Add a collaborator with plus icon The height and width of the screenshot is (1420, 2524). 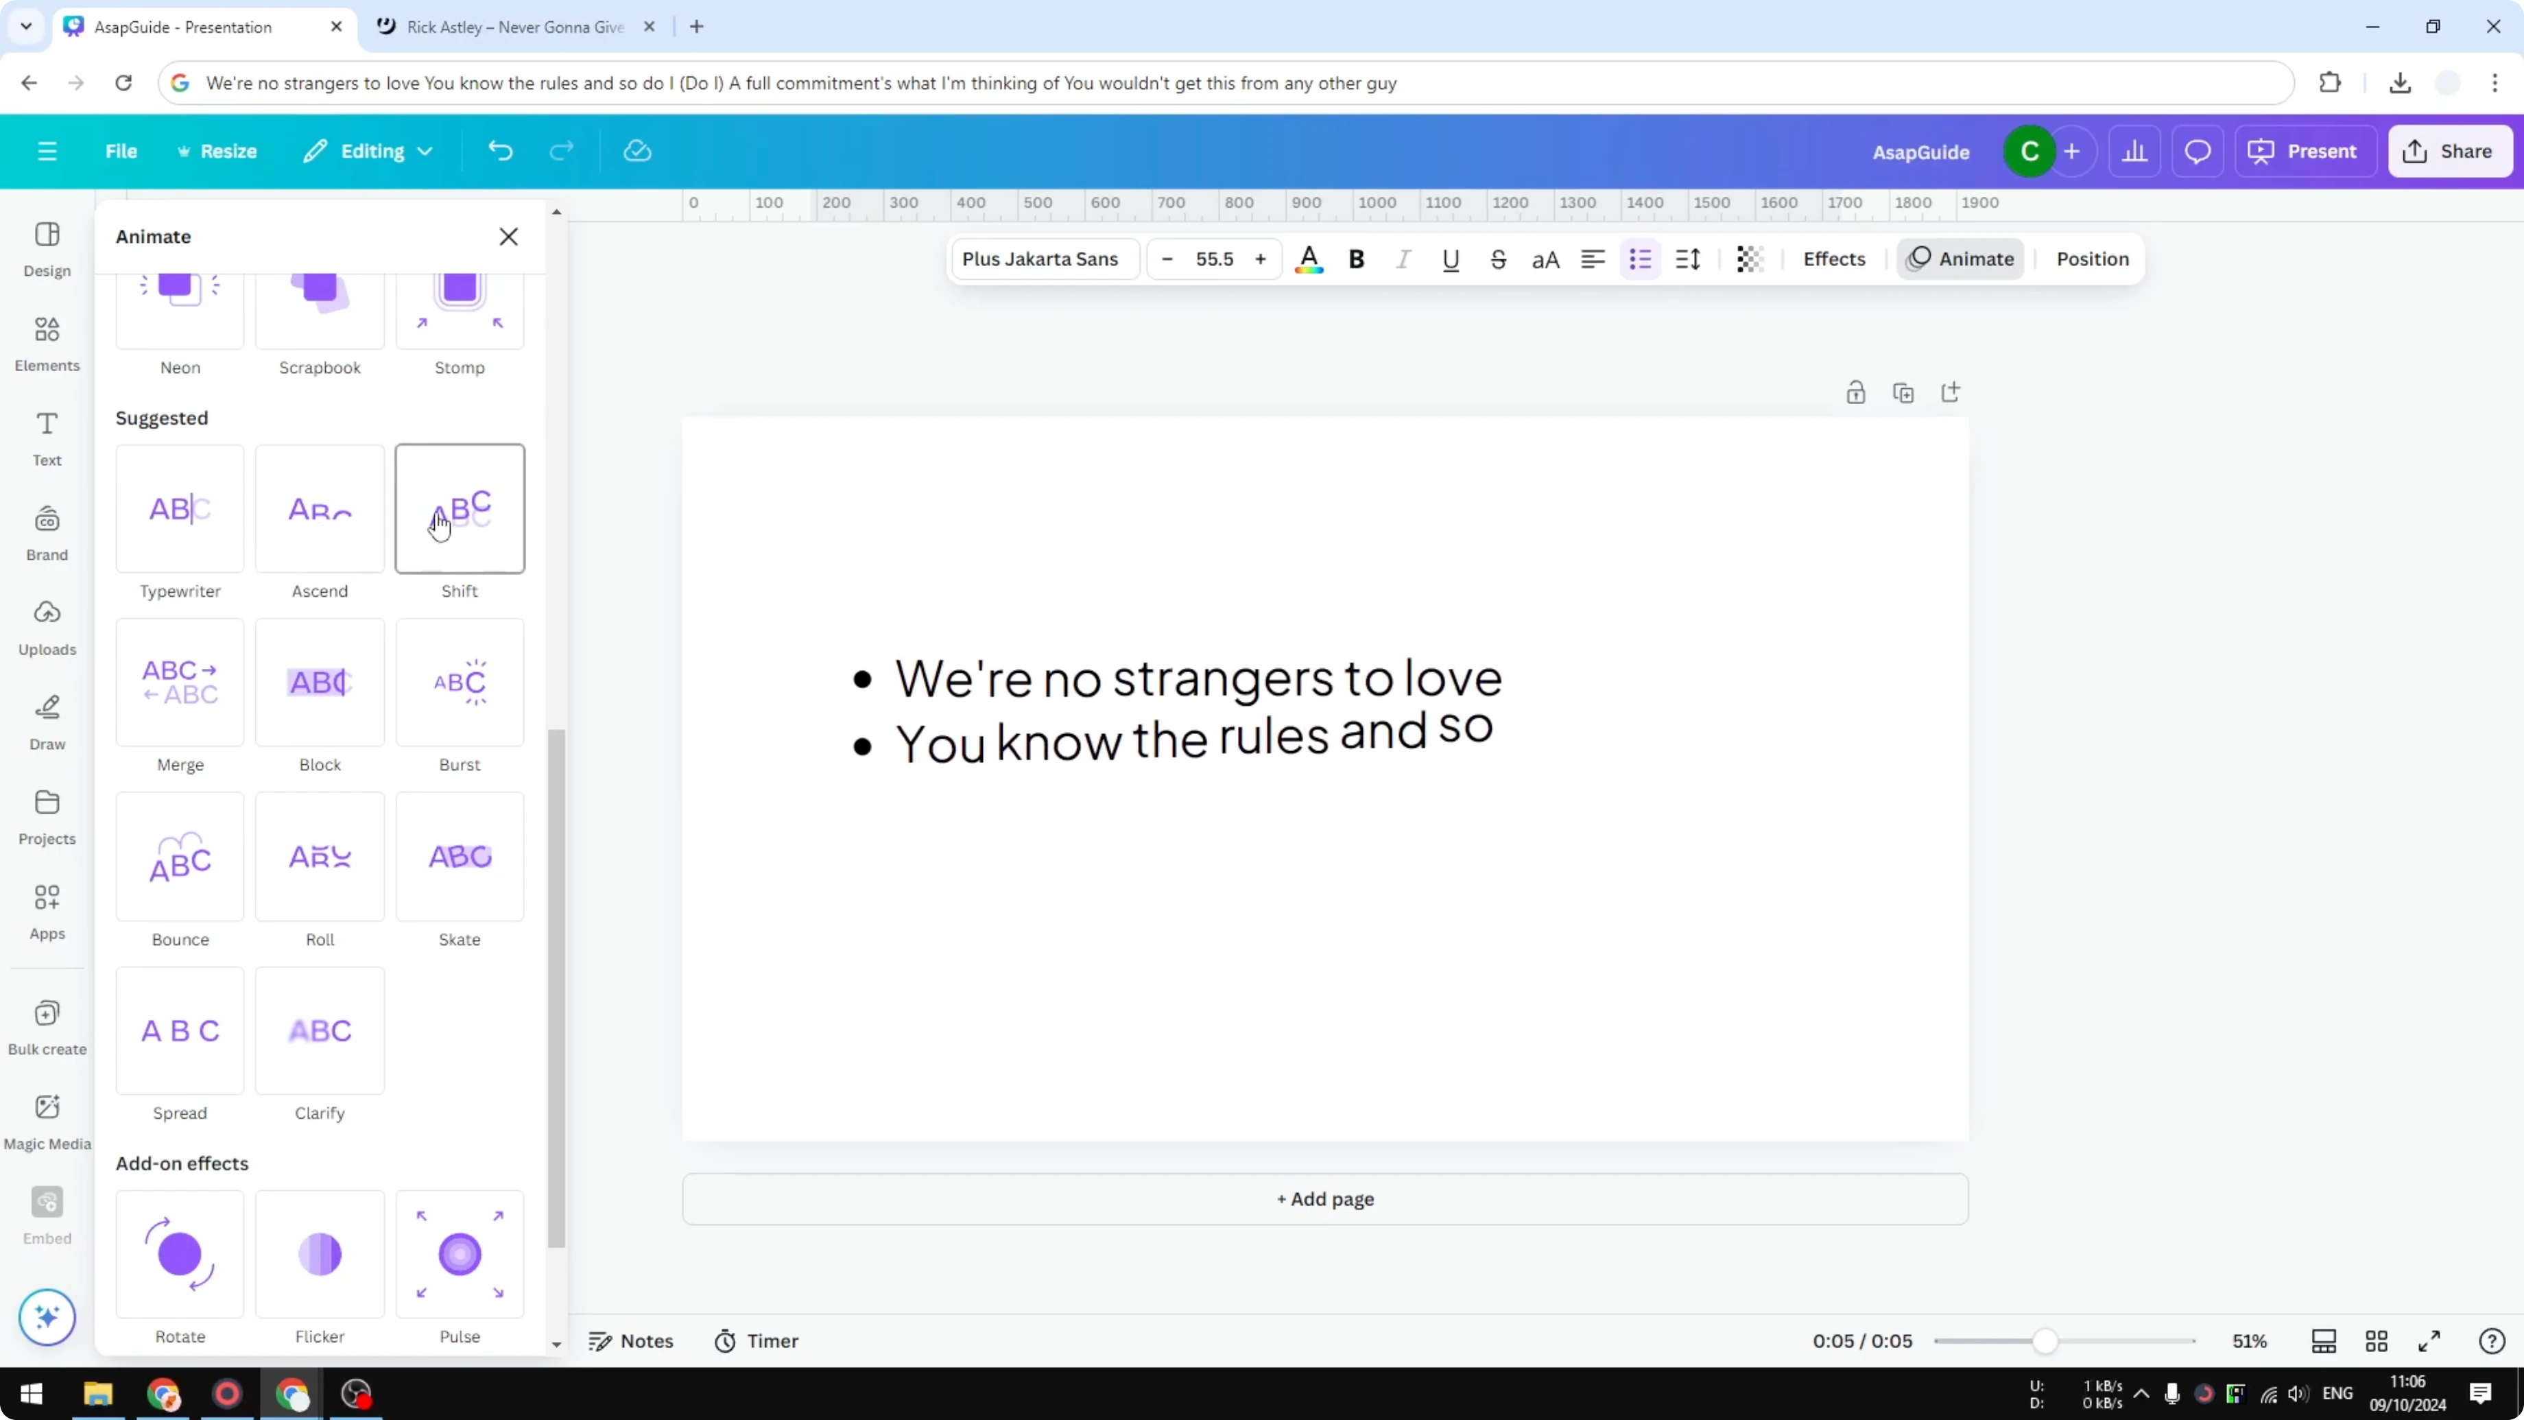coord(2071,152)
